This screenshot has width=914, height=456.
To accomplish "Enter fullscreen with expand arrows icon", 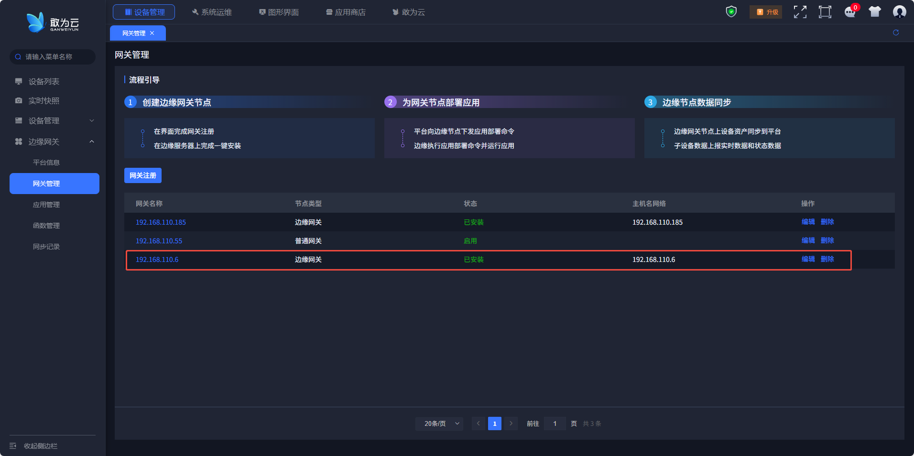I will (x=800, y=12).
